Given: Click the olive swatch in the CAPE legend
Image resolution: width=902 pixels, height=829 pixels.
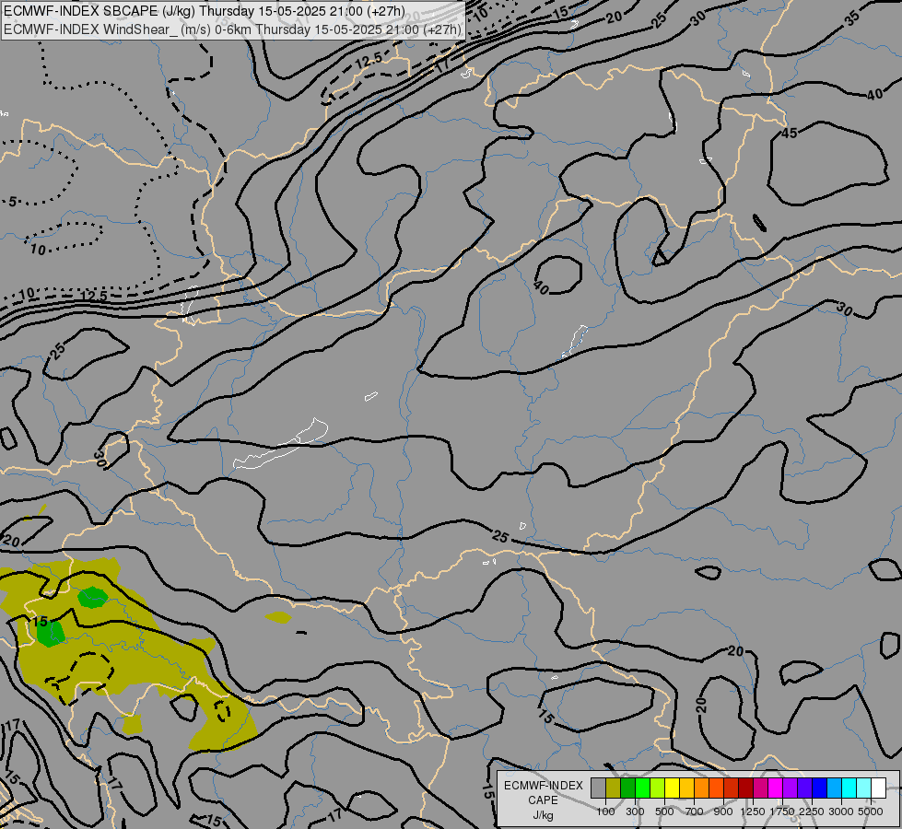Looking at the screenshot, I should tap(614, 788).
